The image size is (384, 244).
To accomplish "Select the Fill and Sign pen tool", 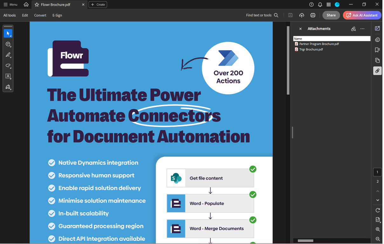I will pos(8,87).
